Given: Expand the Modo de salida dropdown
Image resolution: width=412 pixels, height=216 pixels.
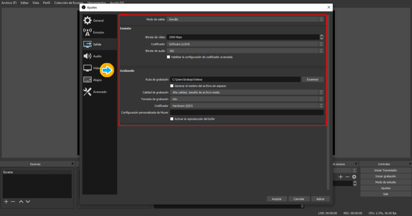Looking at the screenshot, I should pos(245,19).
